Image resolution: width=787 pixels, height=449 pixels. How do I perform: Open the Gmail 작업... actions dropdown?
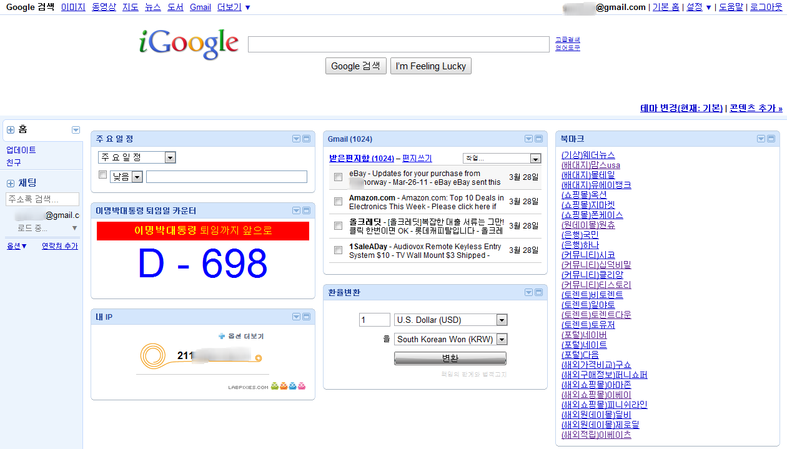(x=502, y=159)
